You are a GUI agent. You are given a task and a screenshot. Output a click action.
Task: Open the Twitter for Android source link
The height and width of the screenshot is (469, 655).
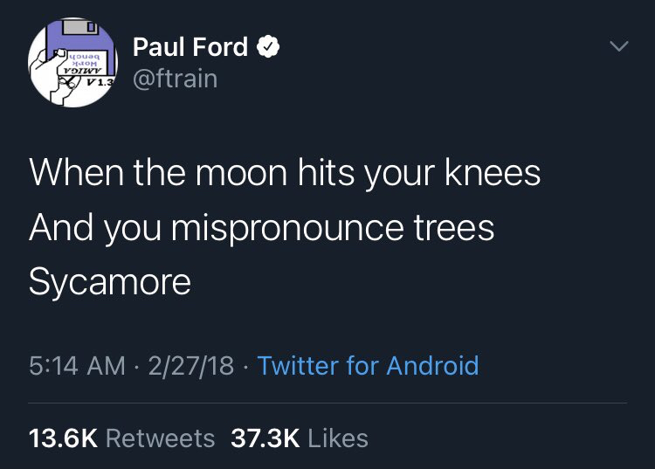(x=368, y=365)
